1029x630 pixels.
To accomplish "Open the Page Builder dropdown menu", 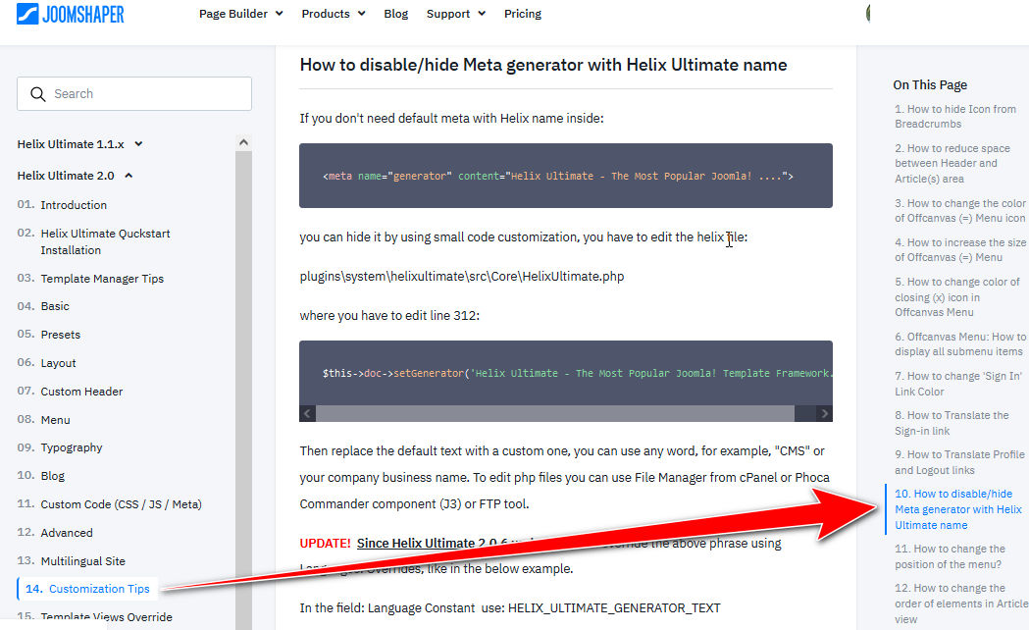I will point(241,14).
